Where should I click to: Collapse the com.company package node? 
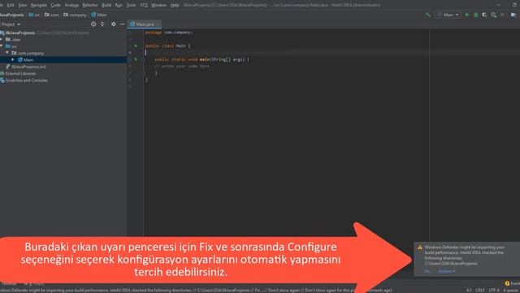click(x=7, y=53)
